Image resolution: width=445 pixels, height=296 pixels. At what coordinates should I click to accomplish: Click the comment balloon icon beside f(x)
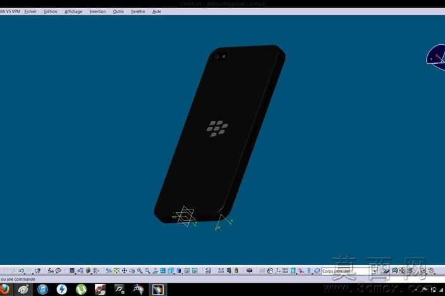pos(58,271)
